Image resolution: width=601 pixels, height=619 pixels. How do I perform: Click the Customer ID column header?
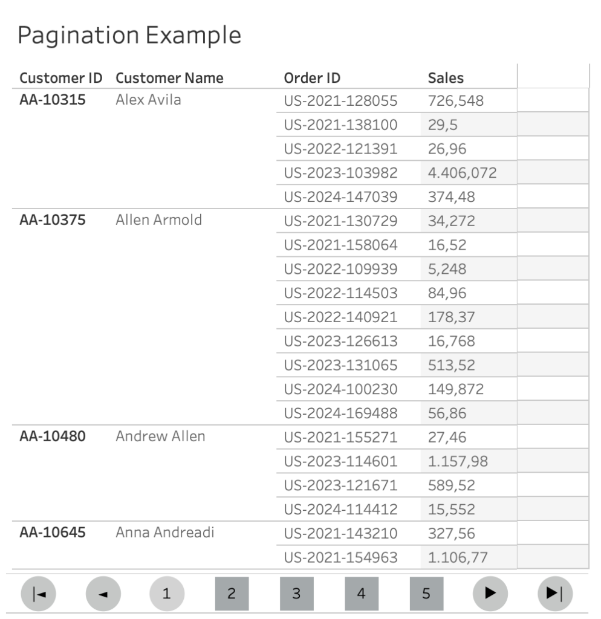[x=60, y=78]
